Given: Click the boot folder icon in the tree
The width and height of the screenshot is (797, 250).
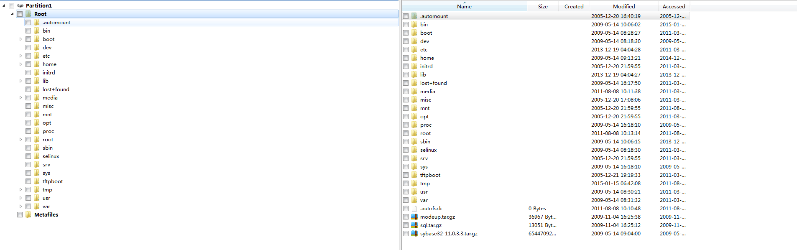Looking at the screenshot, I should [37, 39].
